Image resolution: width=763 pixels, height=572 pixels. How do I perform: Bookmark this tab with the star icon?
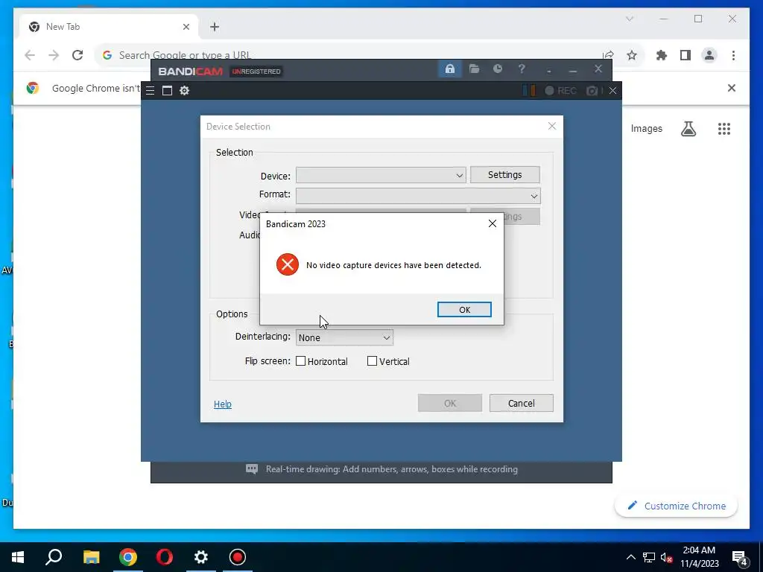(632, 55)
